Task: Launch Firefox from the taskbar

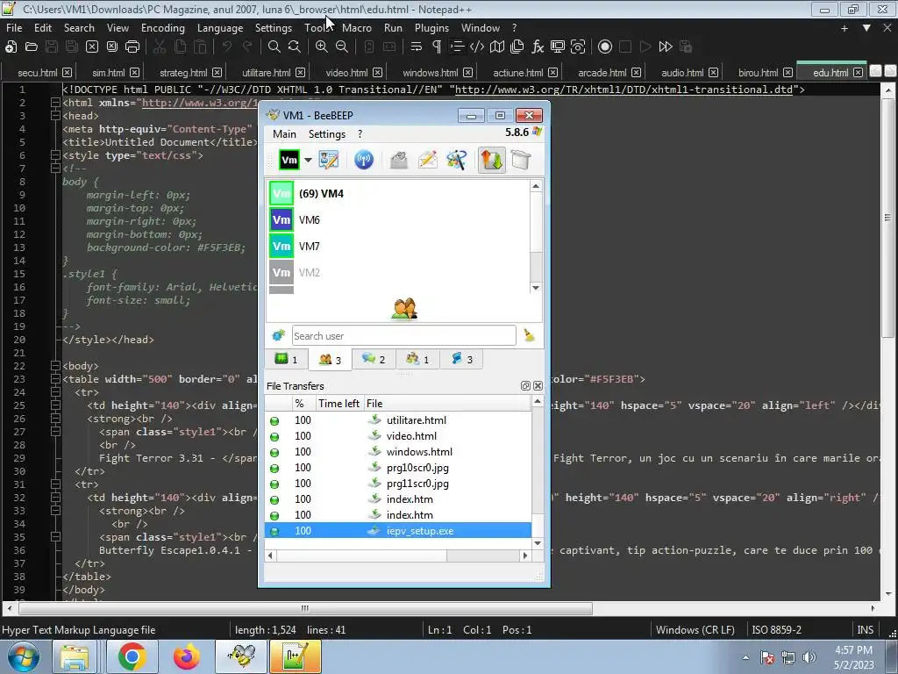Action: tap(186, 656)
